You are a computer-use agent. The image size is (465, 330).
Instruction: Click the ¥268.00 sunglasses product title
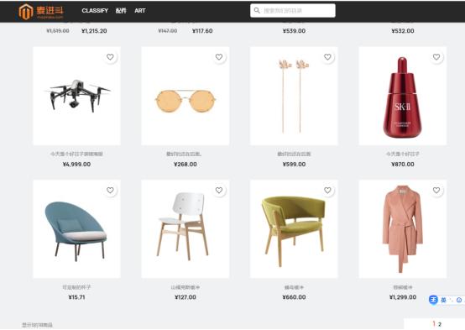point(184,154)
